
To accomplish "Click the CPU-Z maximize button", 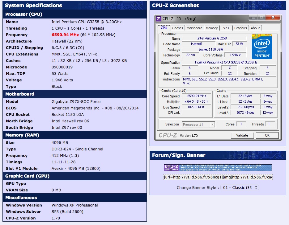I will 261,18.
